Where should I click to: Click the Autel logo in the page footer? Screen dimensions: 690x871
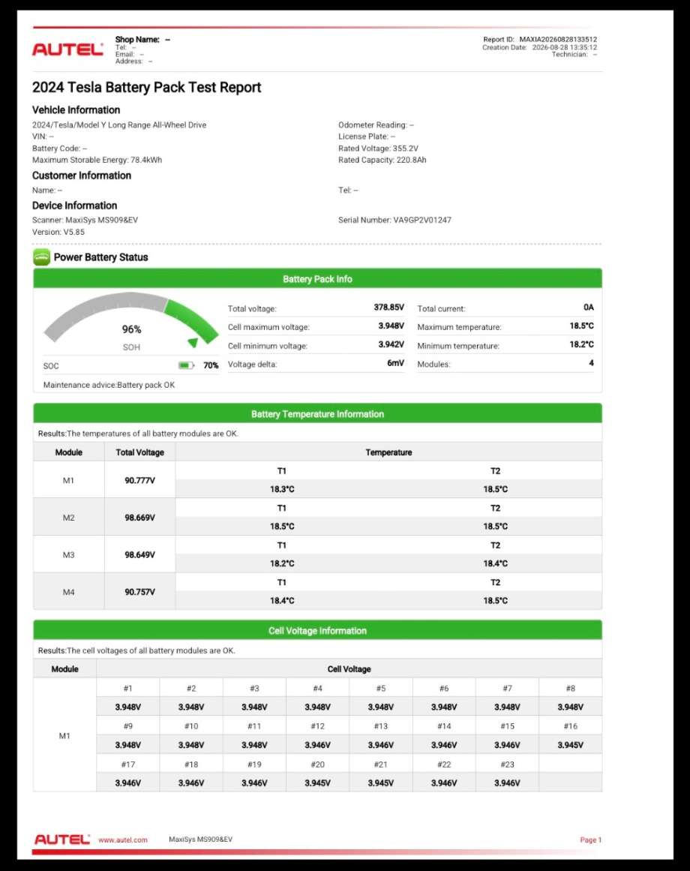pyautogui.click(x=62, y=839)
